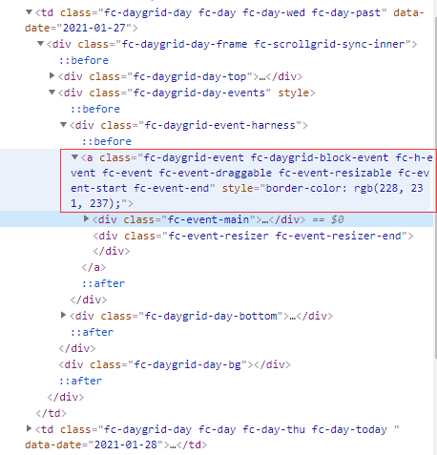Select the fc-daygrid-day-bg div line
This screenshot has width=437, height=455.
click(x=175, y=364)
